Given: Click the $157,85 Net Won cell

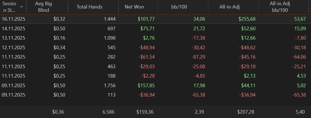Looking at the screenshot, I should 146,86.
